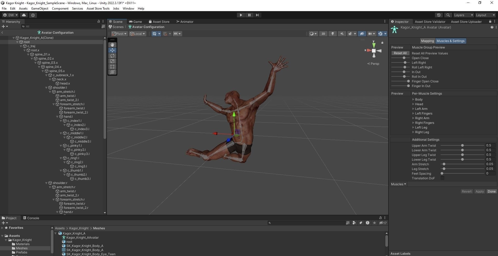The height and width of the screenshot is (256, 498).
Task: Expand the Left Fingers muscle group
Action: 413,113
